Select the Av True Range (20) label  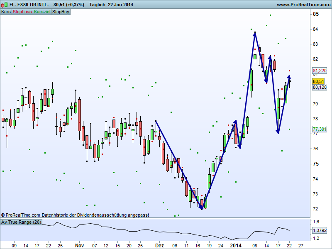[21, 222]
